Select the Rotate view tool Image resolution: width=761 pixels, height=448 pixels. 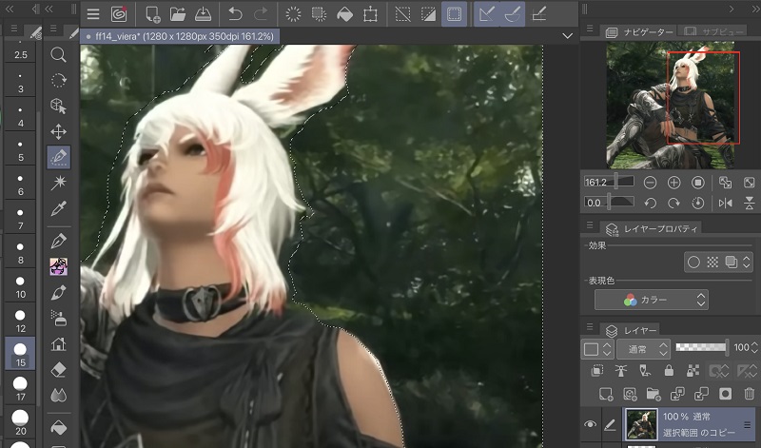58,80
